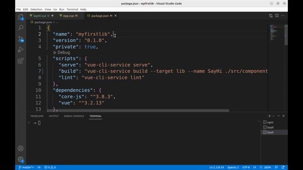Open errors and warnings count in status bar
303x170 pixels.
(x=50, y=167)
